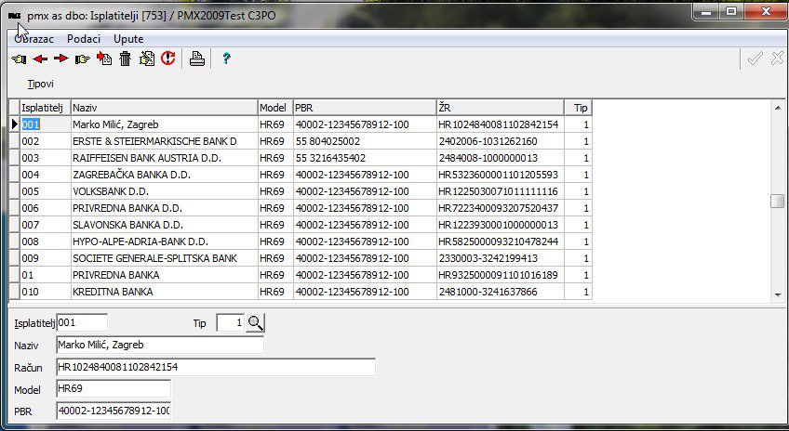Click ŽR cell HR5323600001101205593
The image size is (789, 431).
tap(501, 175)
